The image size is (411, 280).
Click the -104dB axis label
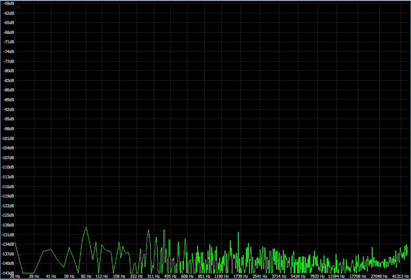click(x=8, y=148)
